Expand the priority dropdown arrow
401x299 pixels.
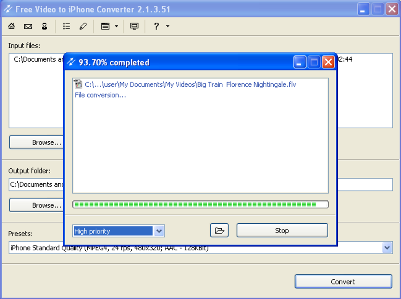pyautogui.click(x=159, y=231)
